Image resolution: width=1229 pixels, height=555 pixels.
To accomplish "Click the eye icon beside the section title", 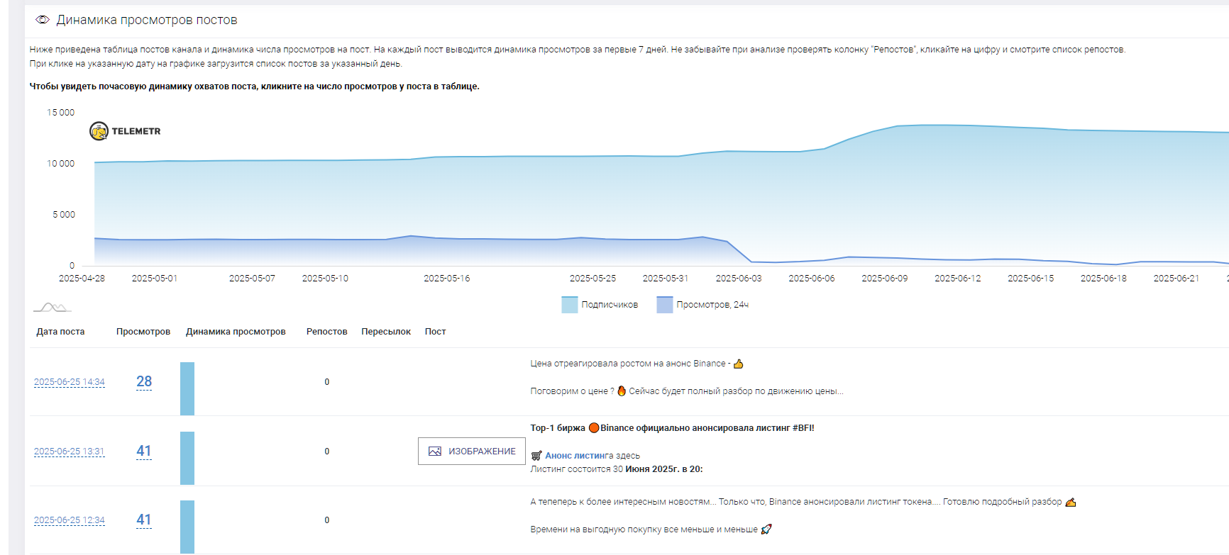I will pyautogui.click(x=43, y=20).
